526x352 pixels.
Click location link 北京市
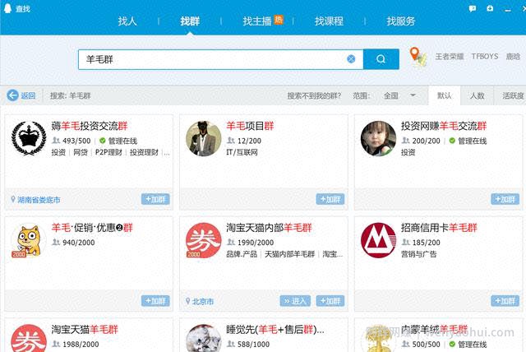pyautogui.click(x=203, y=301)
